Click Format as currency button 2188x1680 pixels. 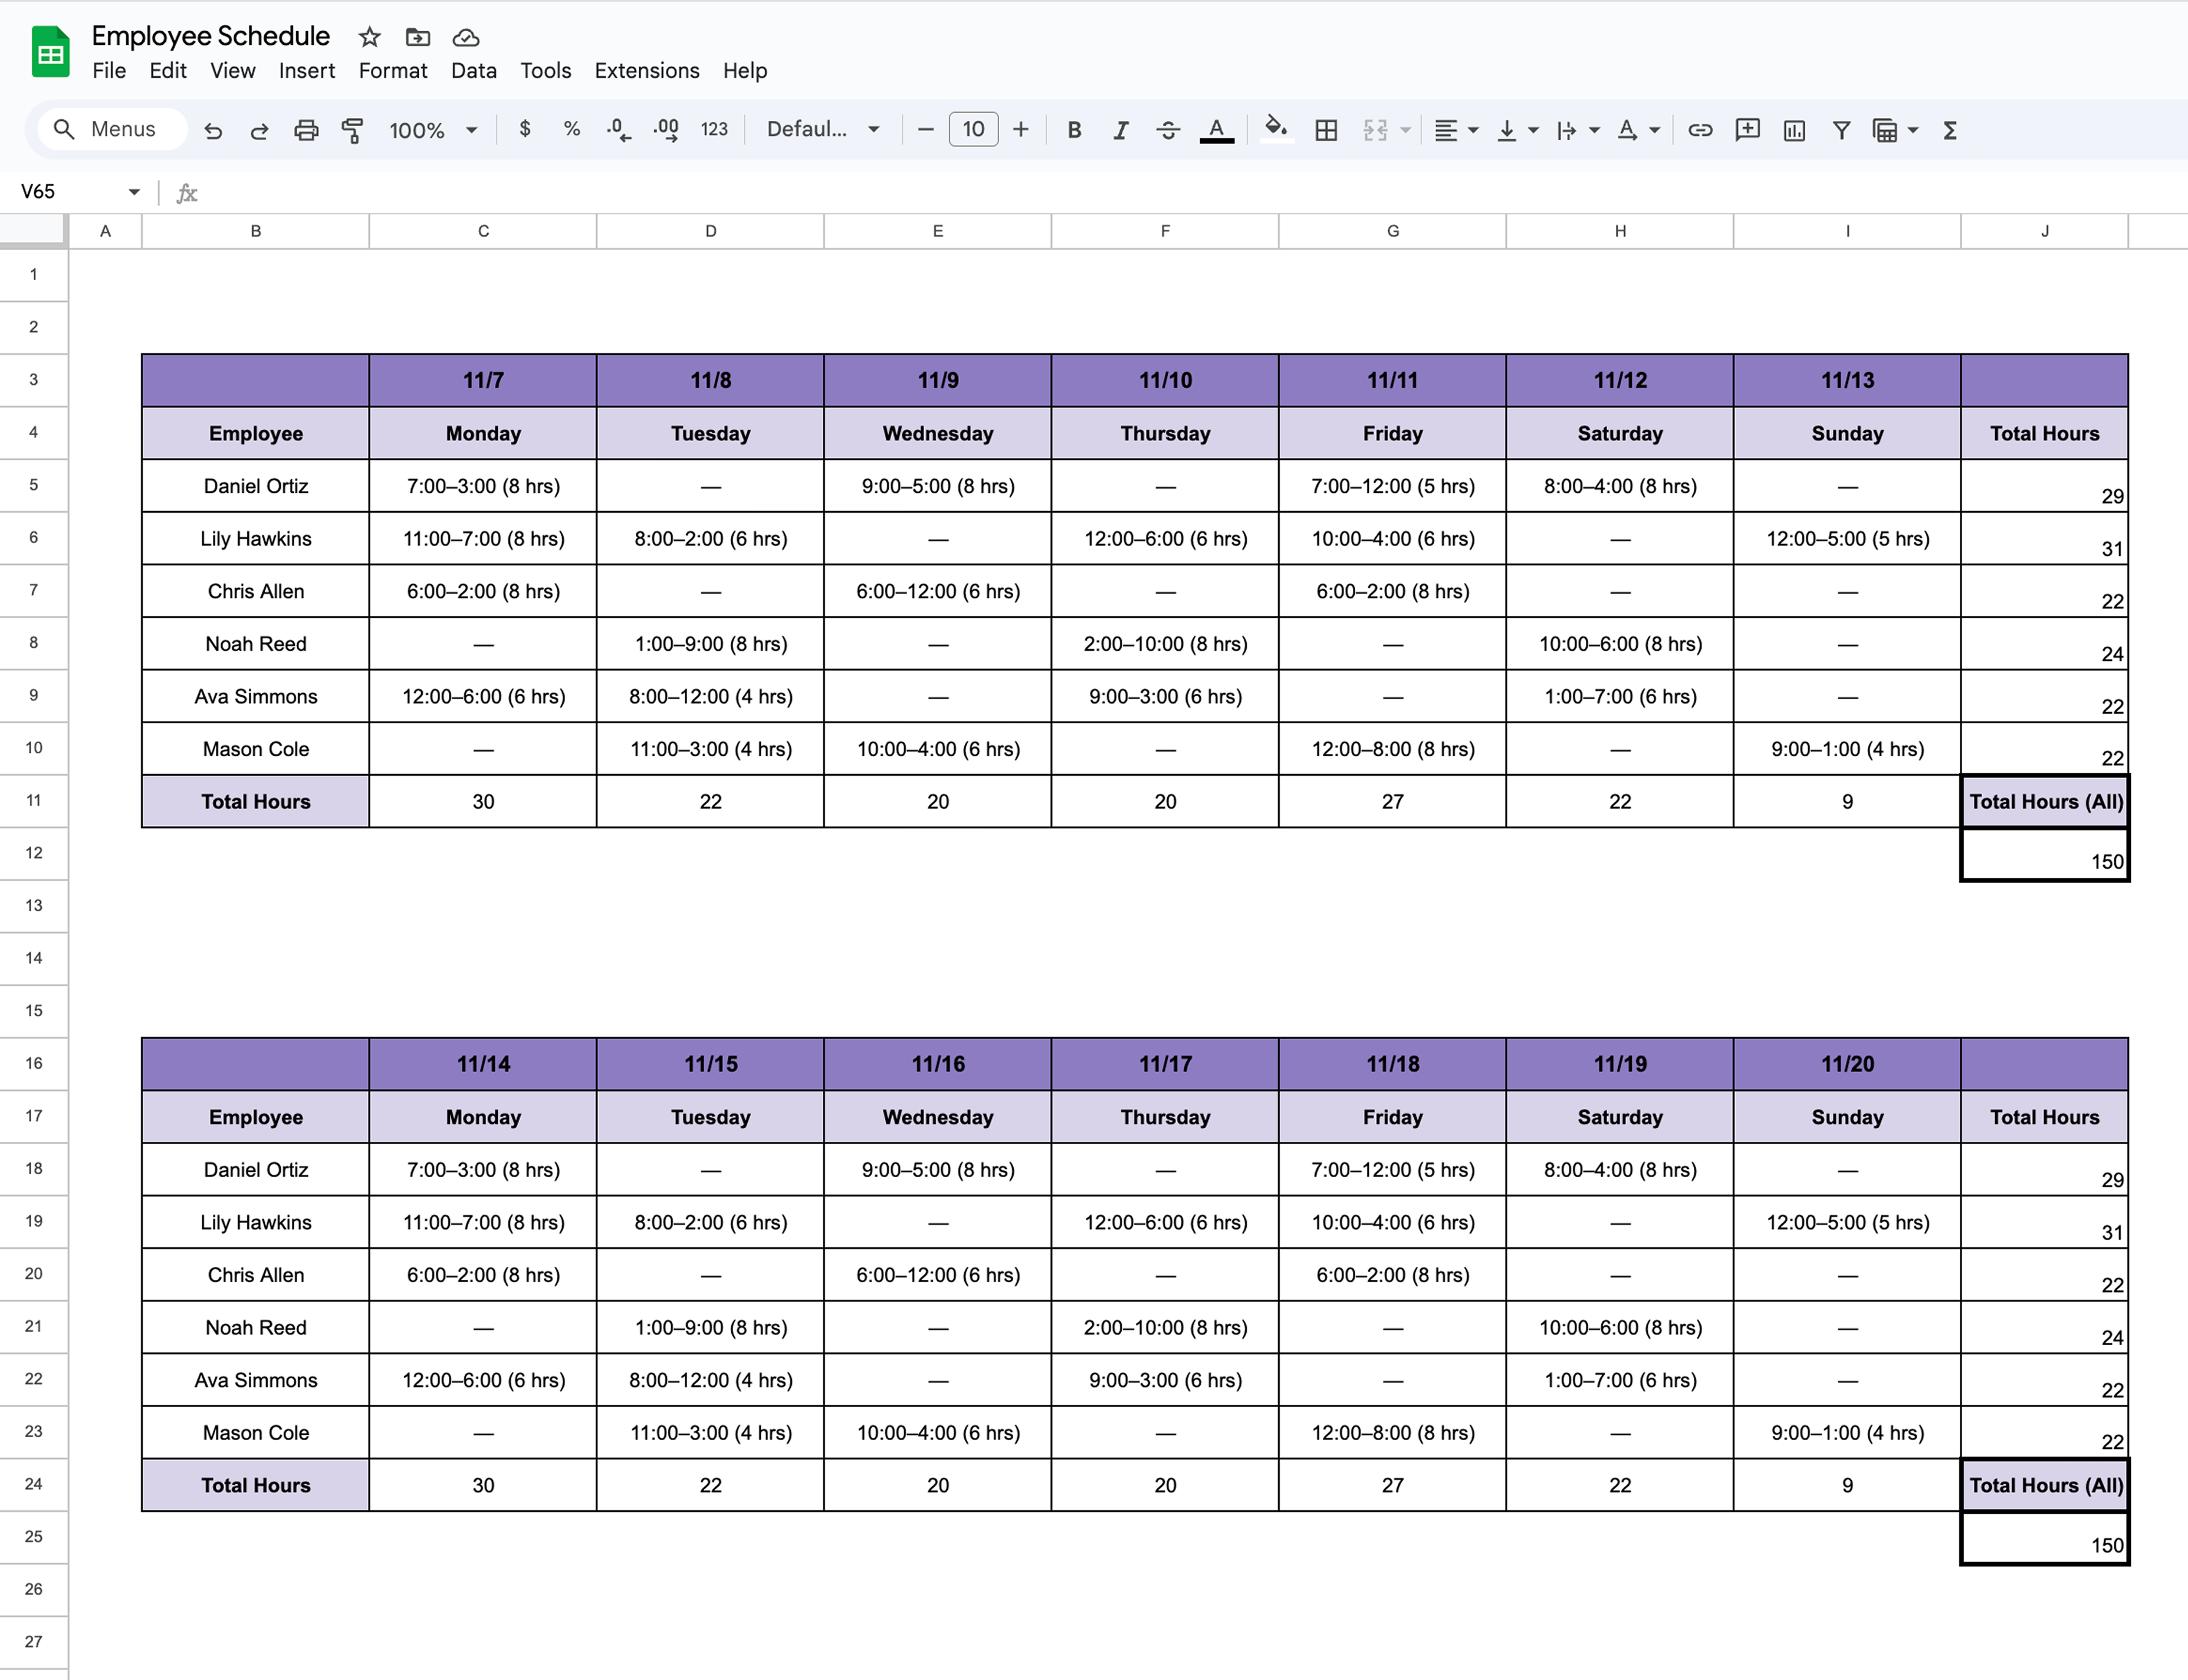524,130
